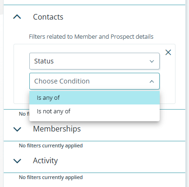Choose the "Is not any of" option
This screenshot has width=189, height=187.
[x=94, y=111]
